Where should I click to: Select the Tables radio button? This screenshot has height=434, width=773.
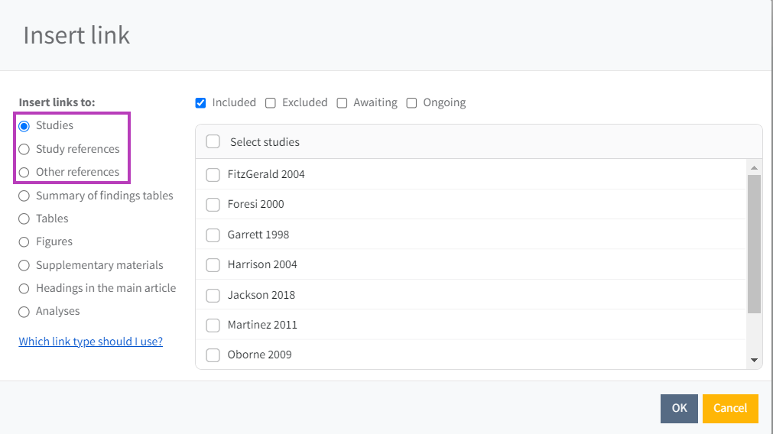click(24, 219)
